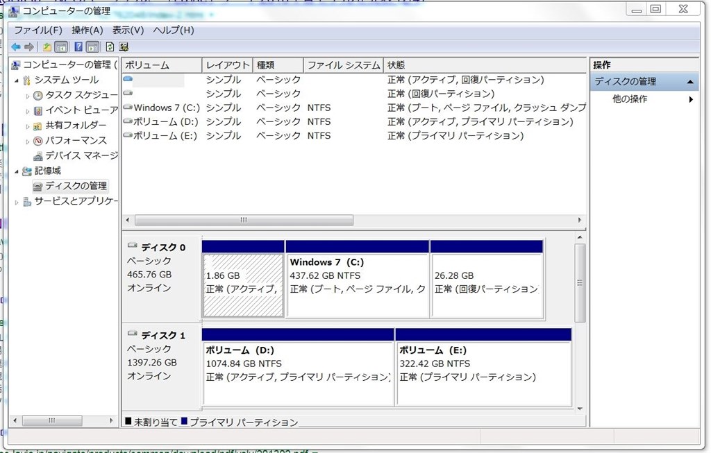Expand サービスとアプリケーション tree node
711x453 pixels.
click(17, 202)
